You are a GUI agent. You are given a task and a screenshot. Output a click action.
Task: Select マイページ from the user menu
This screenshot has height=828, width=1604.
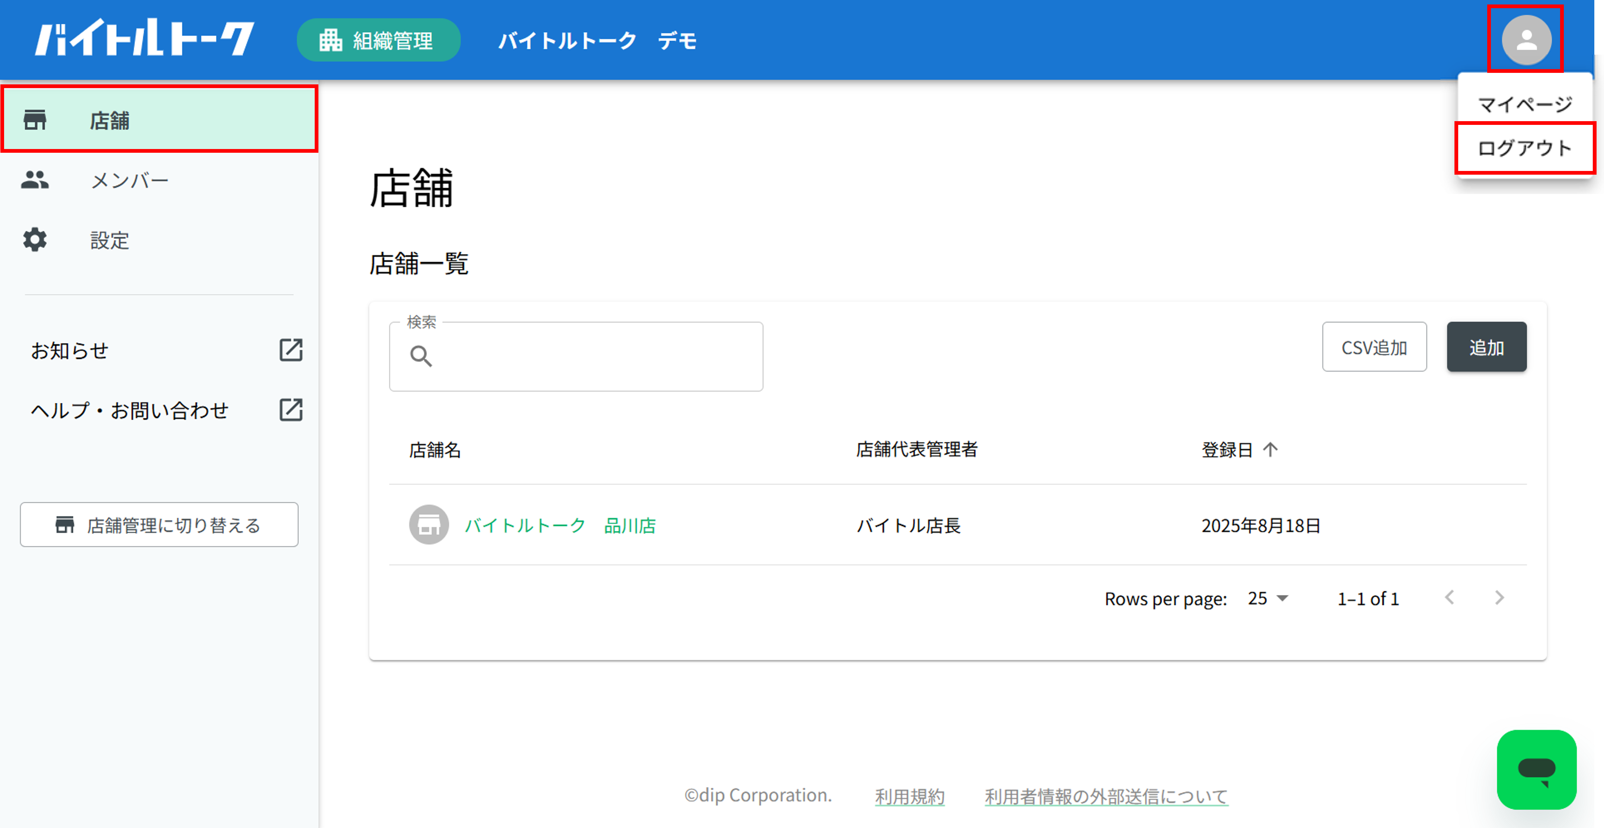point(1525,104)
